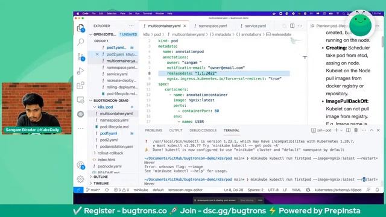This screenshot has width=386, height=217.
Task: Collapse the Open Editors section
Action: pyautogui.click(x=91, y=34)
